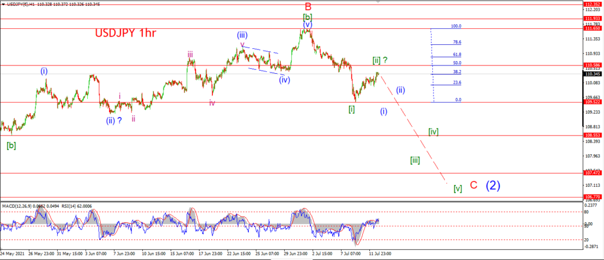The image size is (604, 260).
Task: Click the red 108.553 price level tag
Action: (x=593, y=136)
